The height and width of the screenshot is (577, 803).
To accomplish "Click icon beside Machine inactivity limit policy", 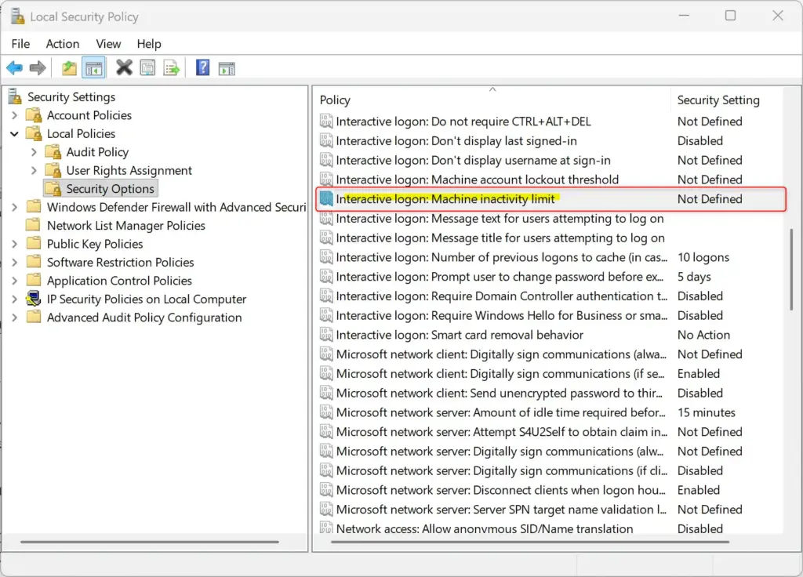I will coord(326,199).
